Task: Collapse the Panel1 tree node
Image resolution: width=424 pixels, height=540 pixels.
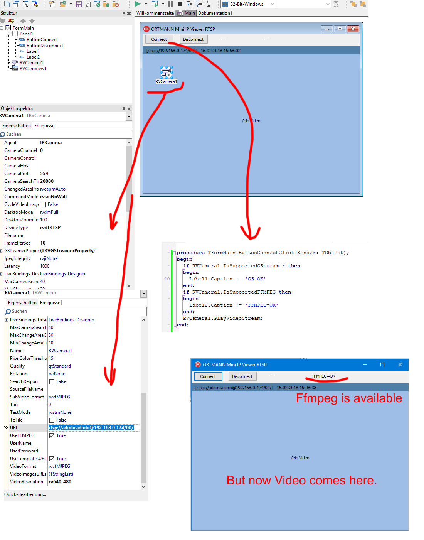Action: (x=9, y=34)
